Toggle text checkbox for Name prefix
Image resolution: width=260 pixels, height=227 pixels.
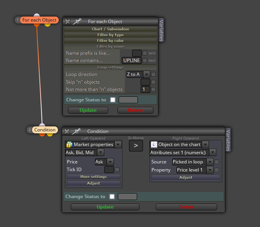145,53
